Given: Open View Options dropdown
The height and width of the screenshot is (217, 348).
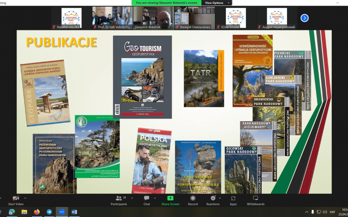Looking at the screenshot, I should [217, 3].
